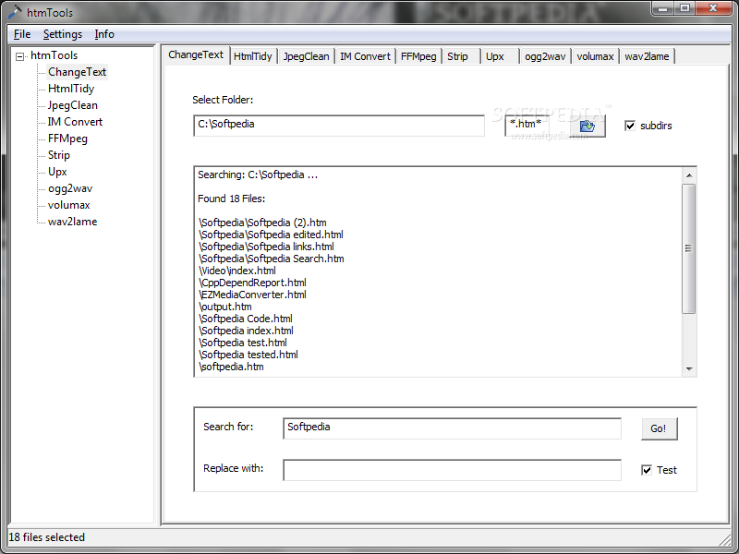The height and width of the screenshot is (554, 739).
Task: Open the Settings menu
Action: point(63,34)
